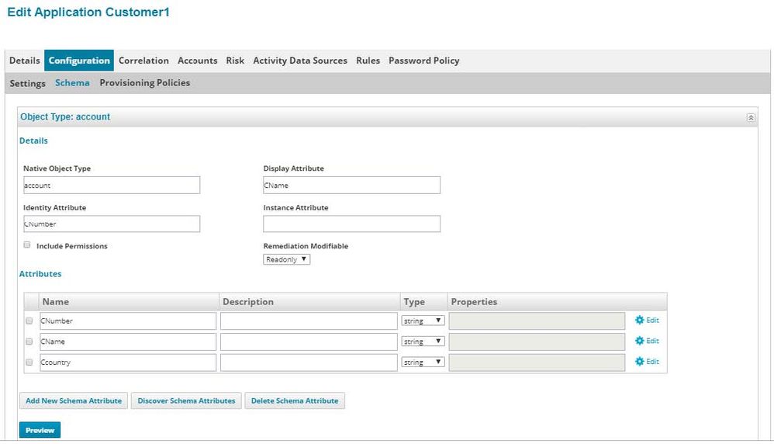Switch to the Correlation tab
774x444 pixels.
143,61
